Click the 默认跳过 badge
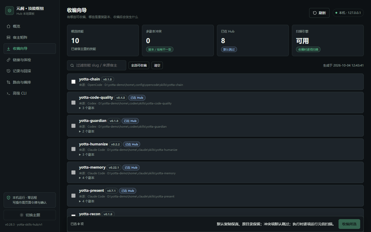 tap(229, 49)
